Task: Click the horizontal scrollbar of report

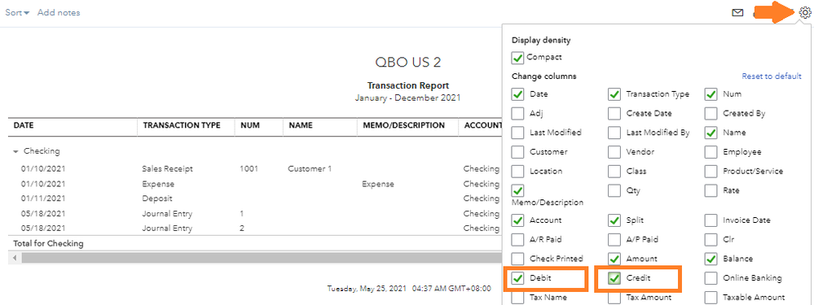Action: point(261,258)
